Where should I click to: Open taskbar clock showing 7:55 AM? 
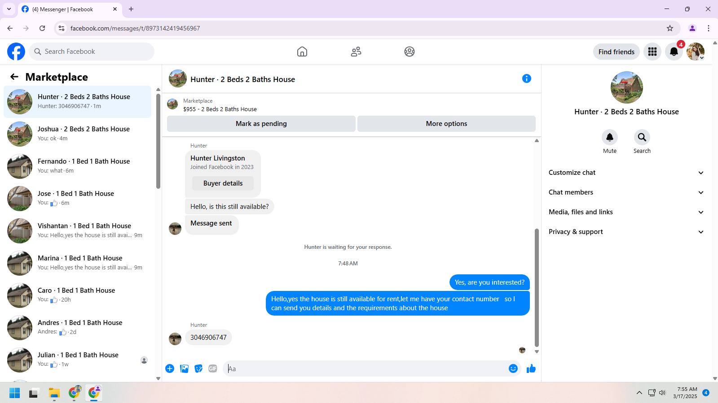point(685,393)
